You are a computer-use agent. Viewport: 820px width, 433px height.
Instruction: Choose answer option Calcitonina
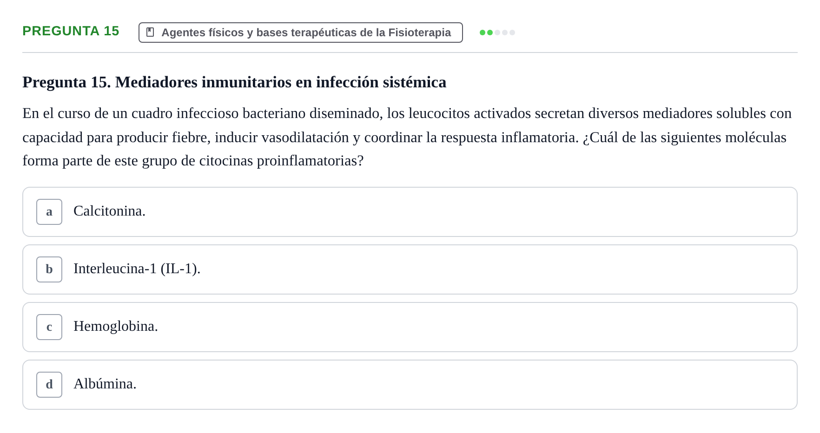410,212
